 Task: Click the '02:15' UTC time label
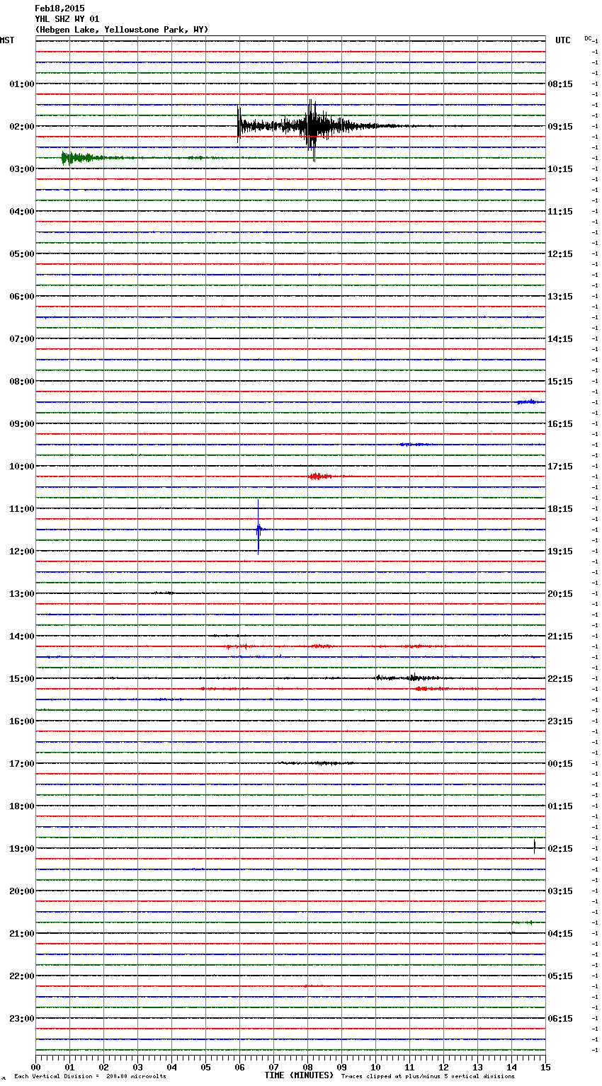tap(560, 849)
